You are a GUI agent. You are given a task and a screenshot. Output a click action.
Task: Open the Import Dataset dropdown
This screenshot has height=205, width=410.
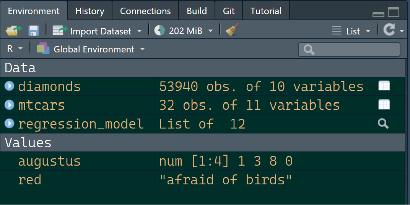pos(97,31)
